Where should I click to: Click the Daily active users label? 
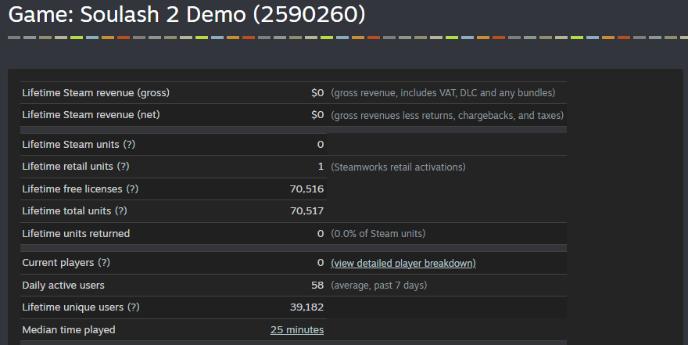63,286
